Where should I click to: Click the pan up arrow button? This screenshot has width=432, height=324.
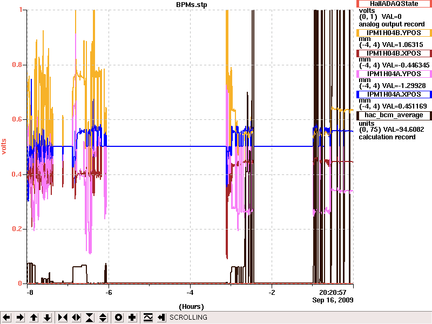coord(33,318)
